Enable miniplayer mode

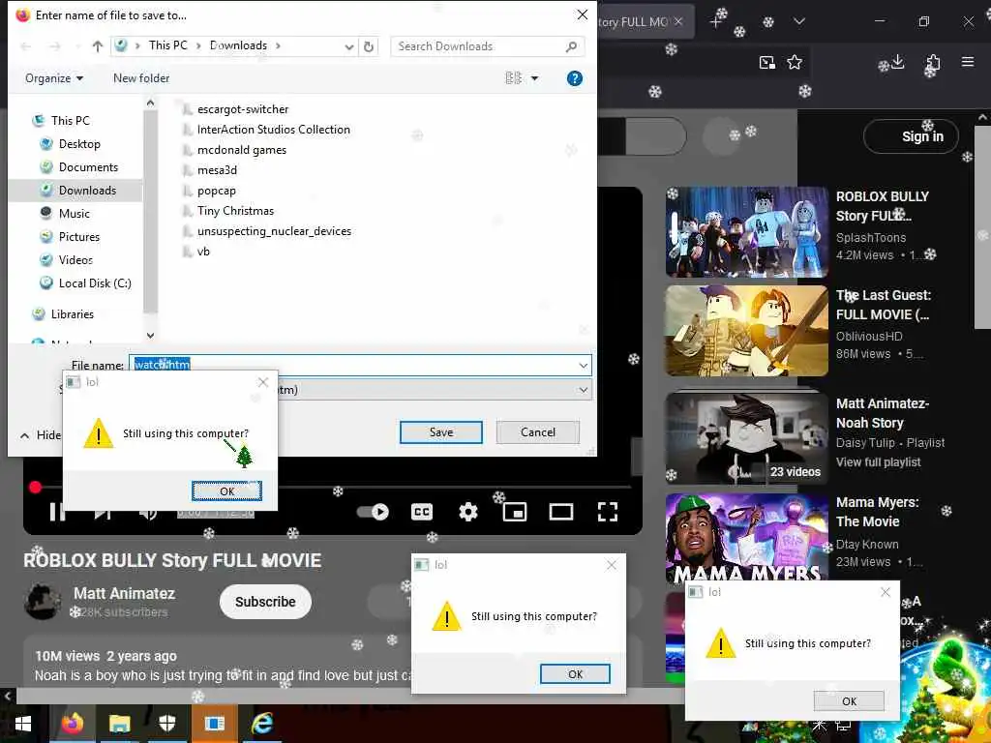point(515,512)
